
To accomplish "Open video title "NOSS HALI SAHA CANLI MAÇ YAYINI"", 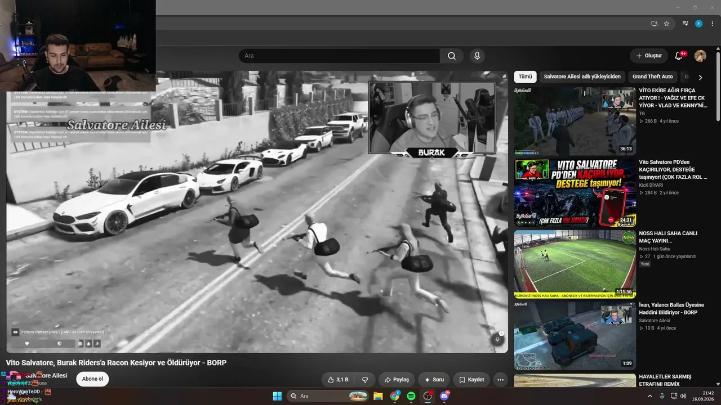I will click(x=668, y=237).
